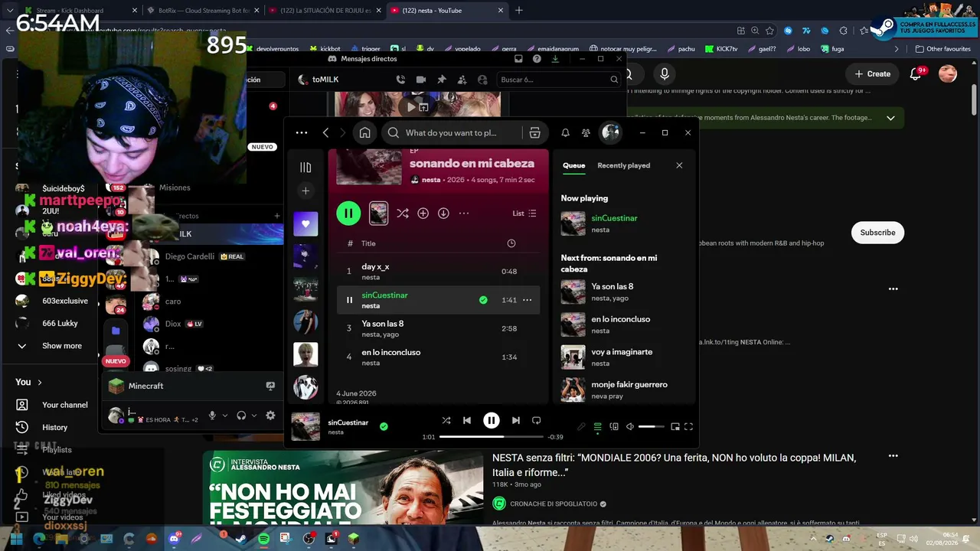Screen dimensions: 980x551
Task: Pause playback in the bottom player bar
Action: click(492, 420)
